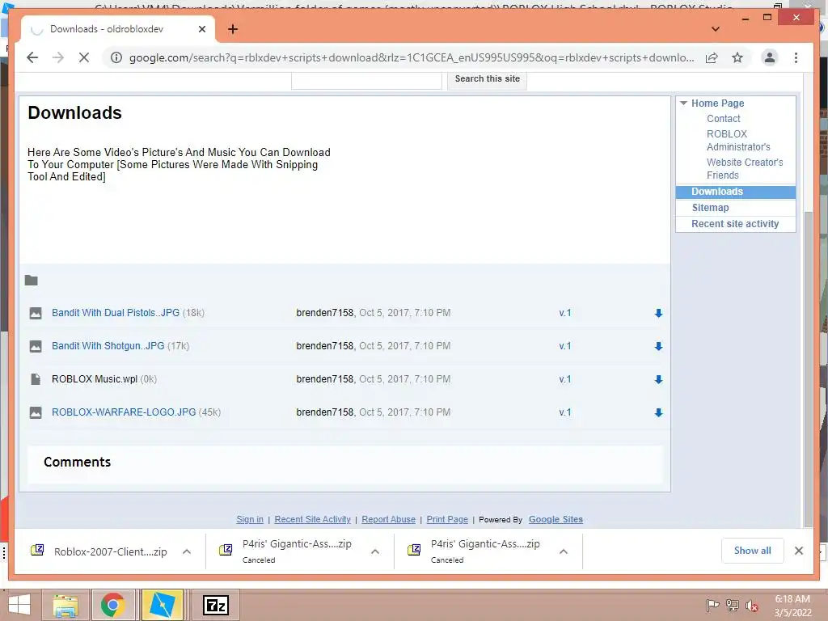Open version v.1 of Bandit With Dual Pistols

click(565, 313)
